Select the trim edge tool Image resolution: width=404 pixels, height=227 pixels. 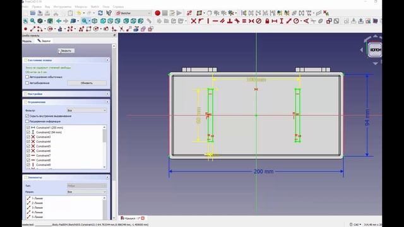pos(121,29)
